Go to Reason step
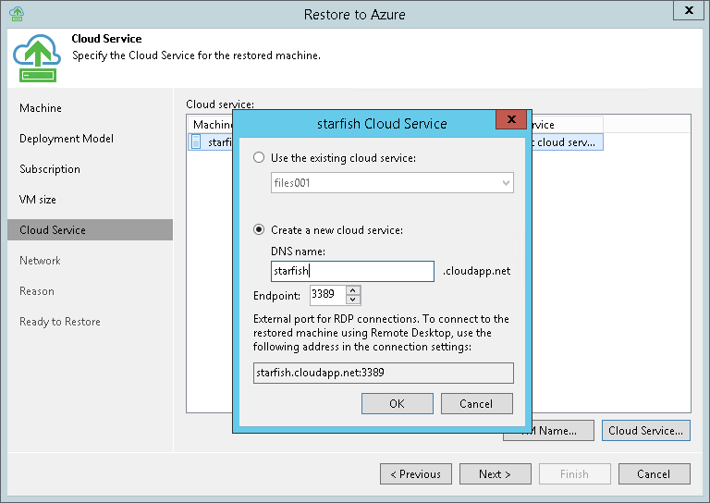The image size is (710, 503). click(37, 290)
